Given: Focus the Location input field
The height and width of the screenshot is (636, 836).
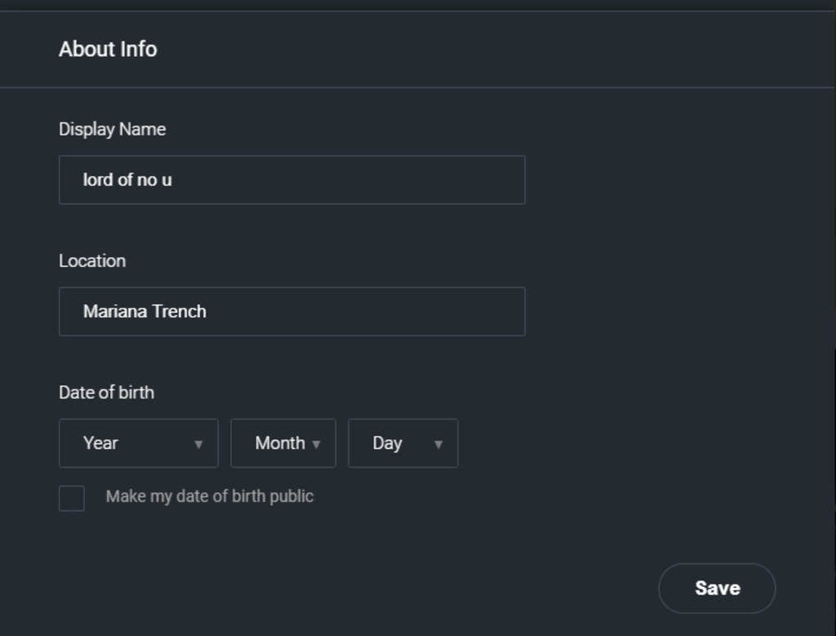Looking at the screenshot, I should pyautogui.click(x=291, y=311).
